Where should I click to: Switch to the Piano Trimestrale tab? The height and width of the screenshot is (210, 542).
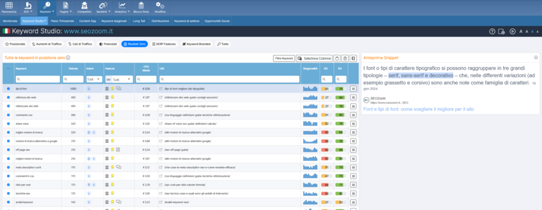pos(62,21)
